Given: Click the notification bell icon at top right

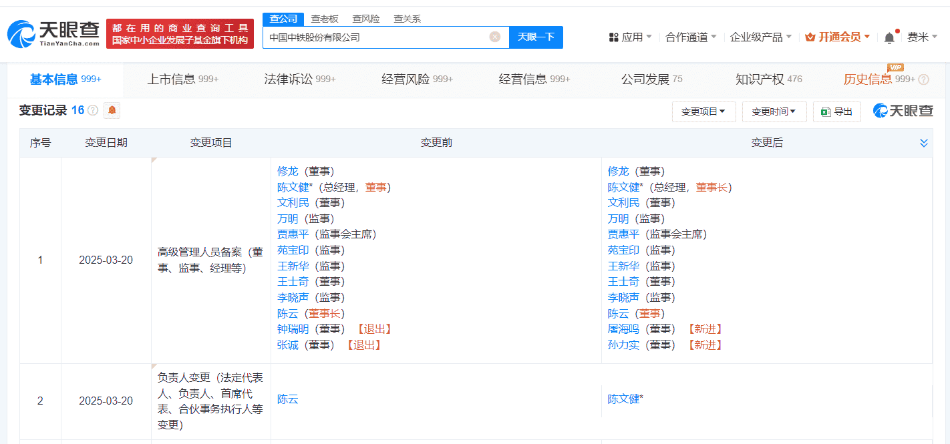Looking at the screenshot, I should tap(889, 37).
